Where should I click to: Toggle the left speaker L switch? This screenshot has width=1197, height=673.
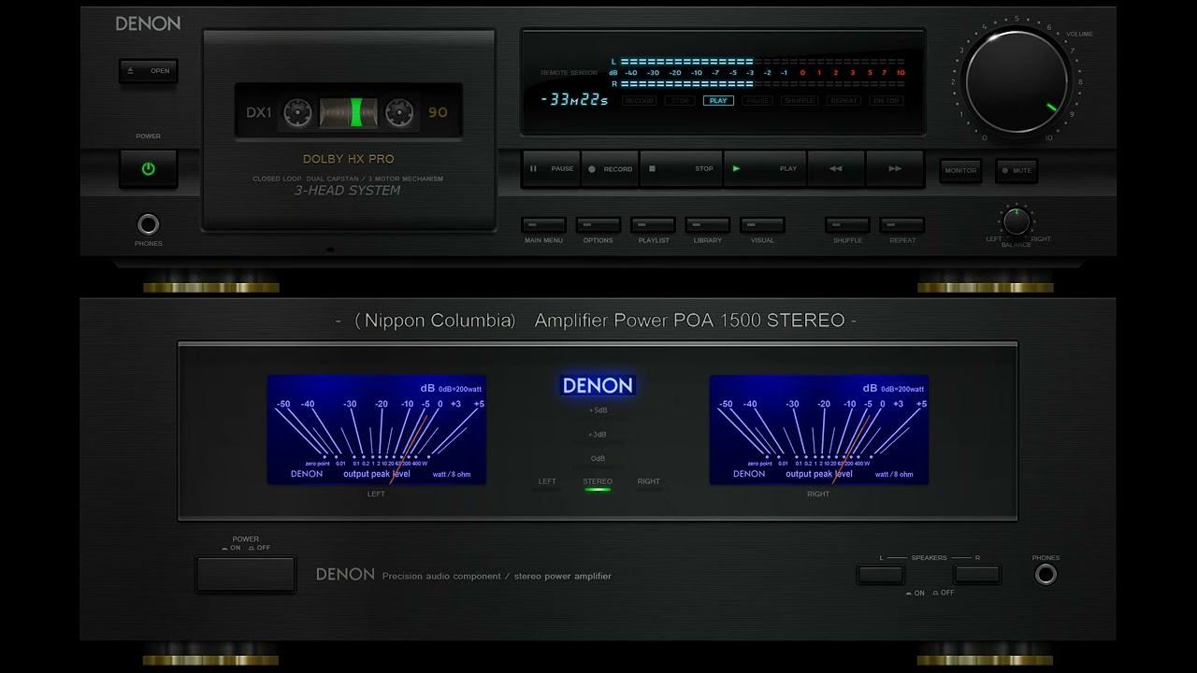(x=881, y=574)
